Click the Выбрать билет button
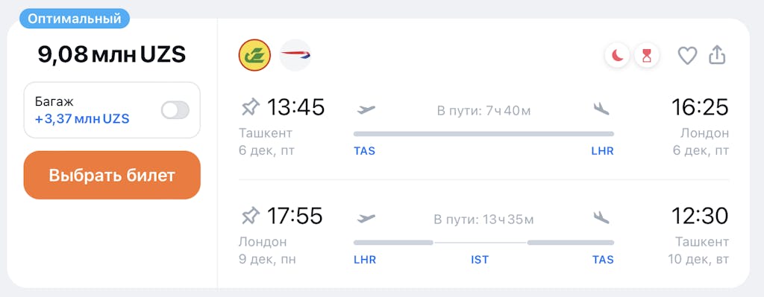The image size is (764, 297). (112, 175)
